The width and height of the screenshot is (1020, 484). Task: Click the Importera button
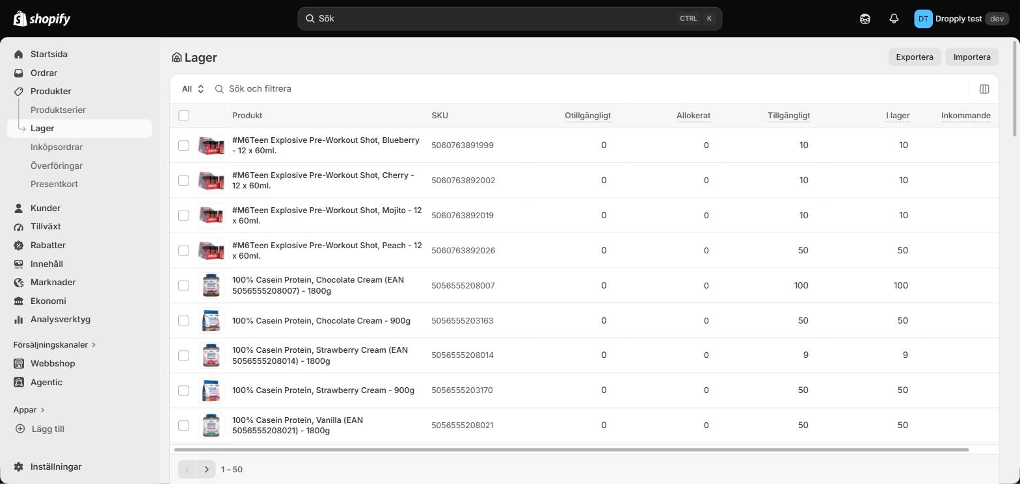tap(972, 57)
